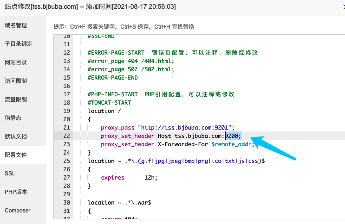The image size is (345, 224).
Task: Click the '#TOMCAT-START' comment
Action: coord(110,102)
